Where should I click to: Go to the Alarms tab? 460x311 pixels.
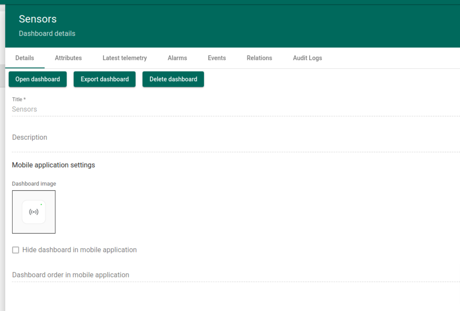(177, 58)
